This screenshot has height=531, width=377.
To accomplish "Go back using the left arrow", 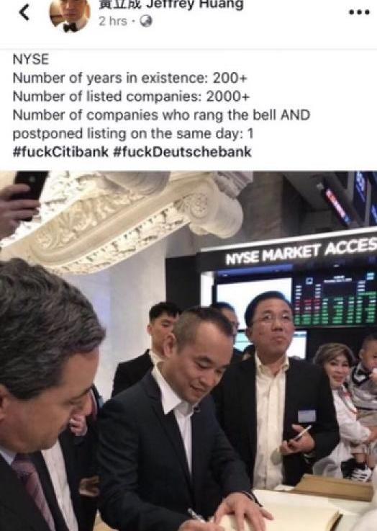I will 24,13.
